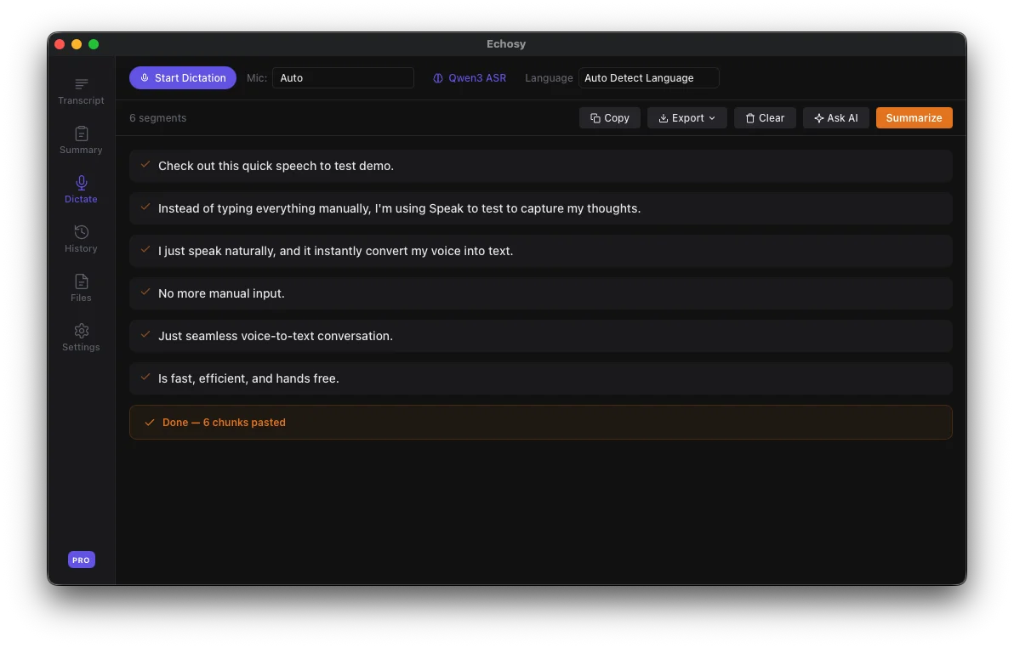
Task: Click the Ask AI button
Action: click(x=835, y=117)
